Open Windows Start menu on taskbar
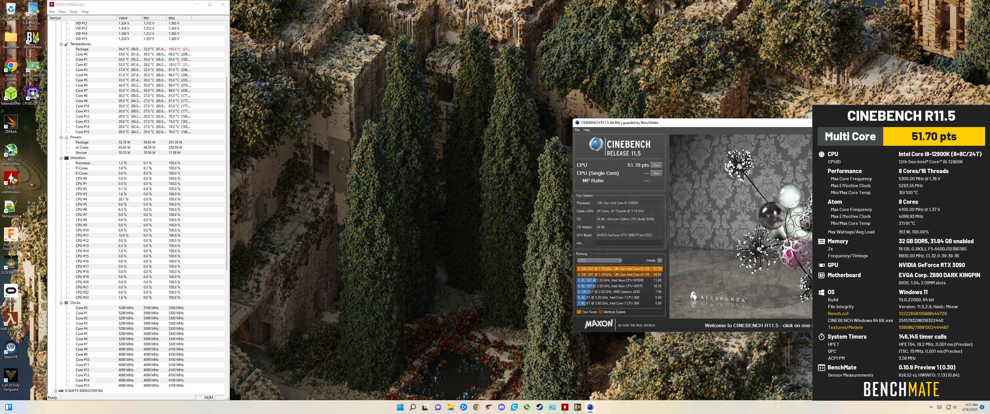Viewport: 990px width, 414px height. pos(400,407)
